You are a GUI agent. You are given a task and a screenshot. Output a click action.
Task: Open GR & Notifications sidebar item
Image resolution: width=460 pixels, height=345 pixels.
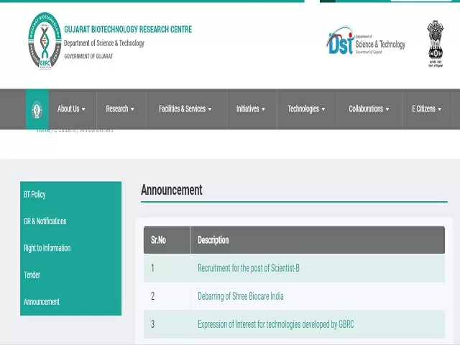tap(45, 221)
